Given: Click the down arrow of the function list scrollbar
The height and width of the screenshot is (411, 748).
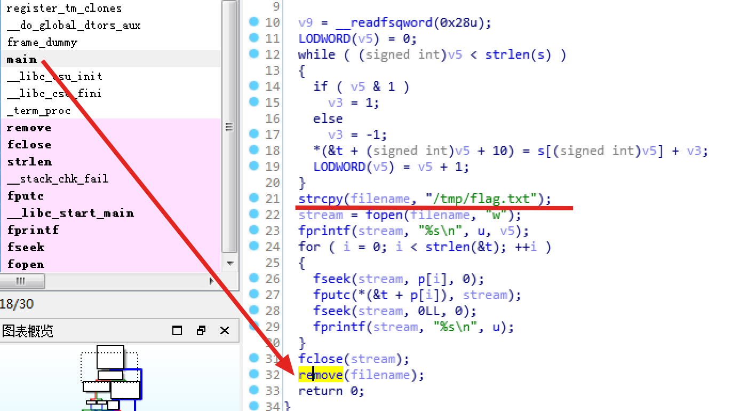Looking at the screenshot, I should (x=229, y=263).
